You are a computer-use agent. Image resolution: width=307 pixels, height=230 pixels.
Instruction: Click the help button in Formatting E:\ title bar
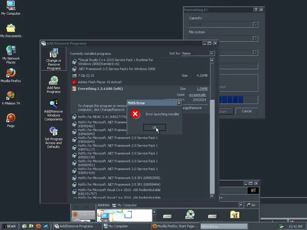coord(256,10)
